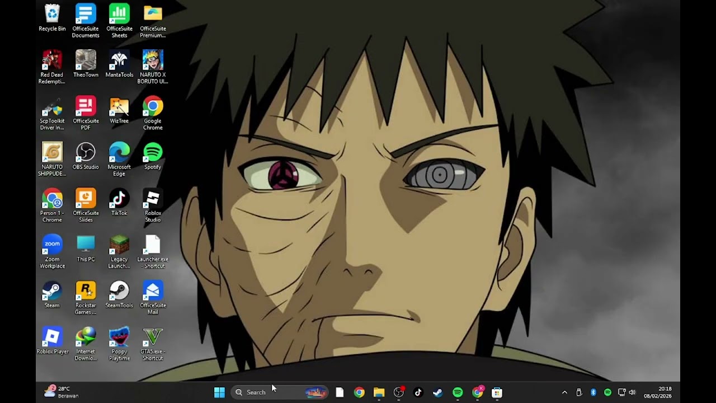Select the OfficeSuite Premium desktop icon
The image size is (716, 403).
[x=153, y=21]
